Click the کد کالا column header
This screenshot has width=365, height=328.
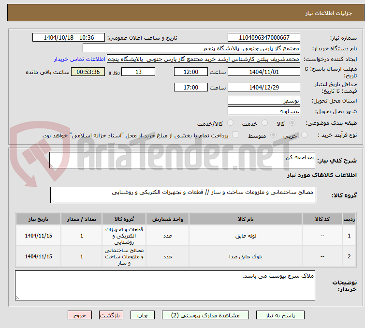click(322, 219)
